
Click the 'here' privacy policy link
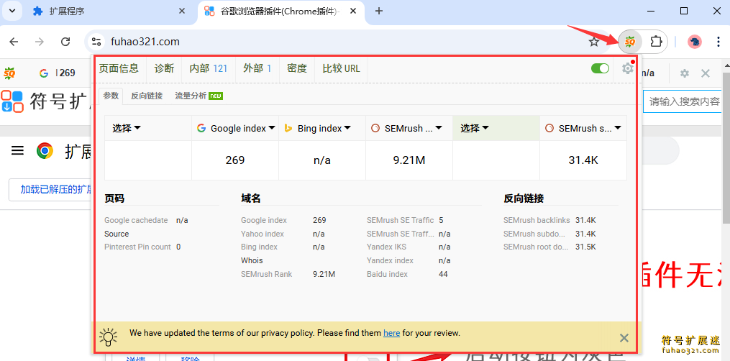[x=391, y=333]
